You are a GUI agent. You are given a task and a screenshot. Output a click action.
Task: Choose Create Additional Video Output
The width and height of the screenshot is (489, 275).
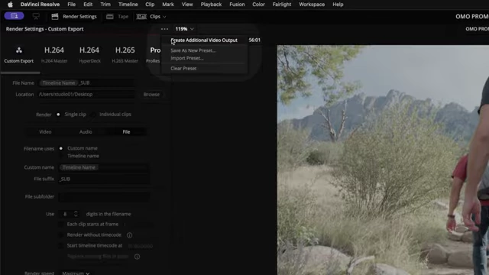(x=204, y=40)
